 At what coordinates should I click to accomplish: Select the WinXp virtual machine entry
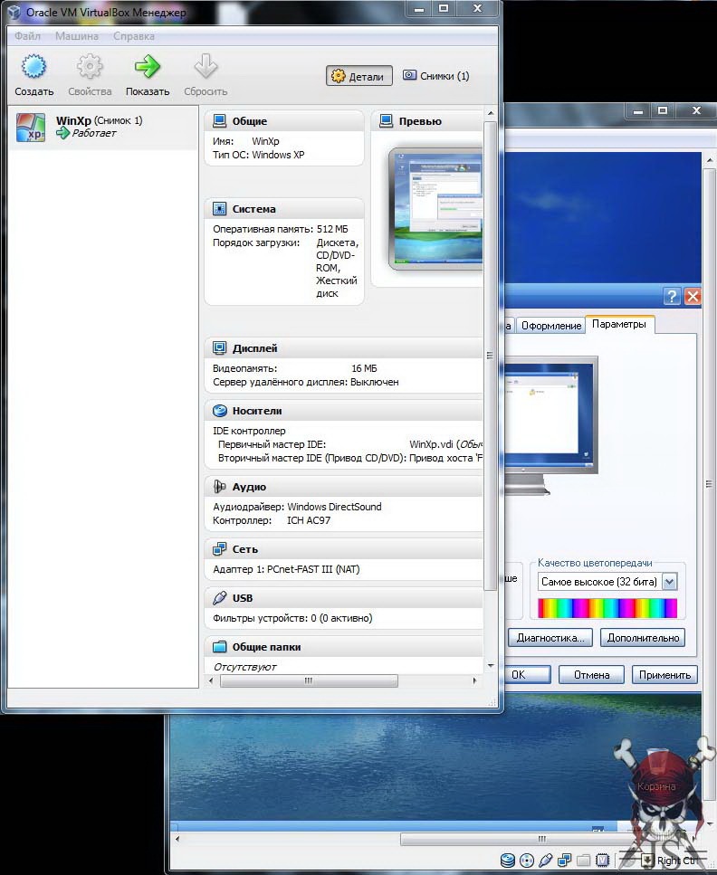104,127
